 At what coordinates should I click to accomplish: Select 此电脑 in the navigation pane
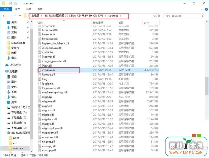13,71
